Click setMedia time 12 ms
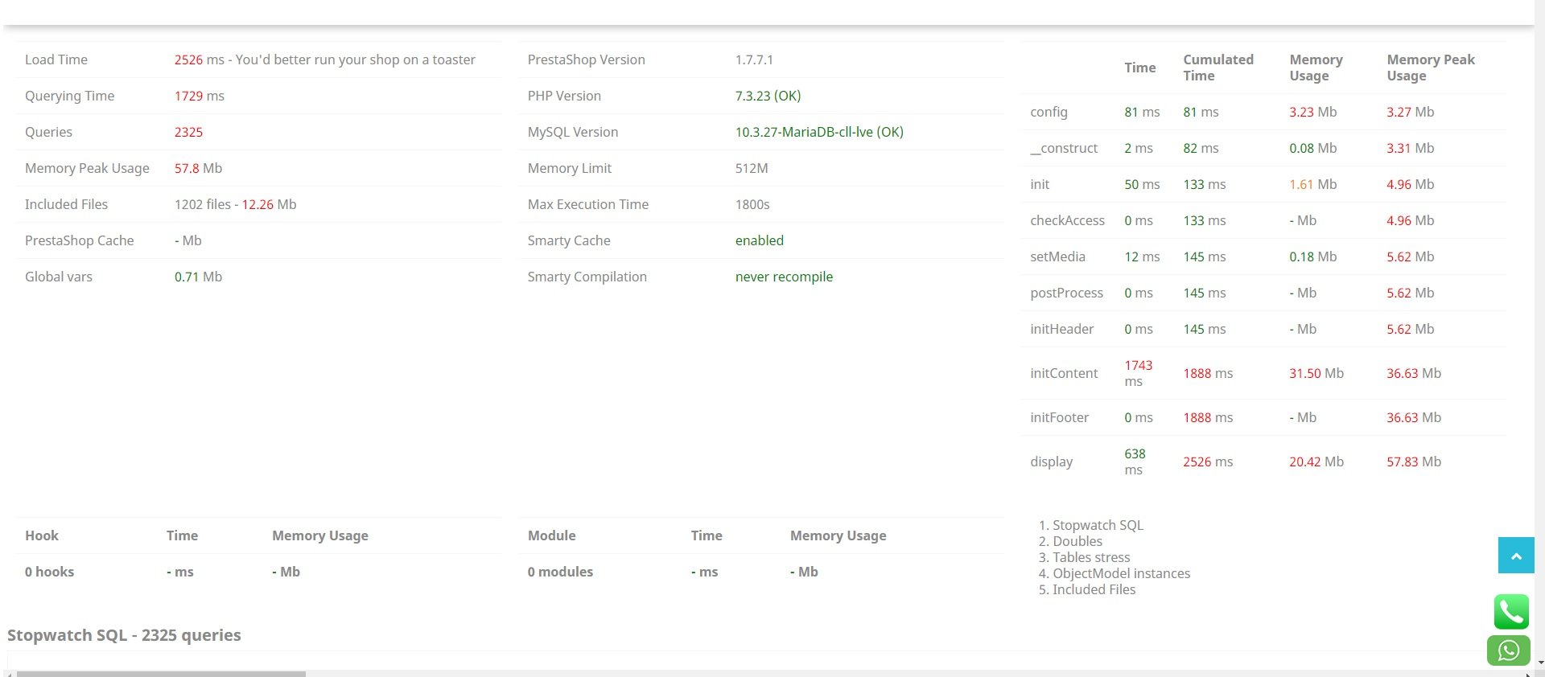The image size is (1545, 677). tap(1142, 256)
